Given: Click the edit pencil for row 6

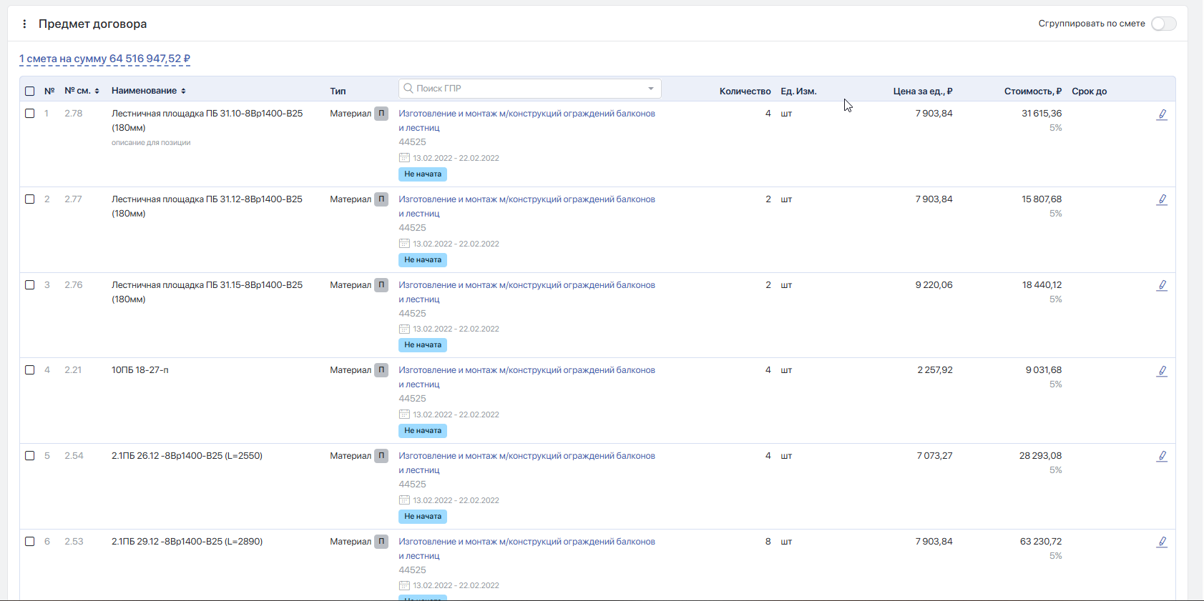Looking at the screenshot, I should pos(1162,542).
